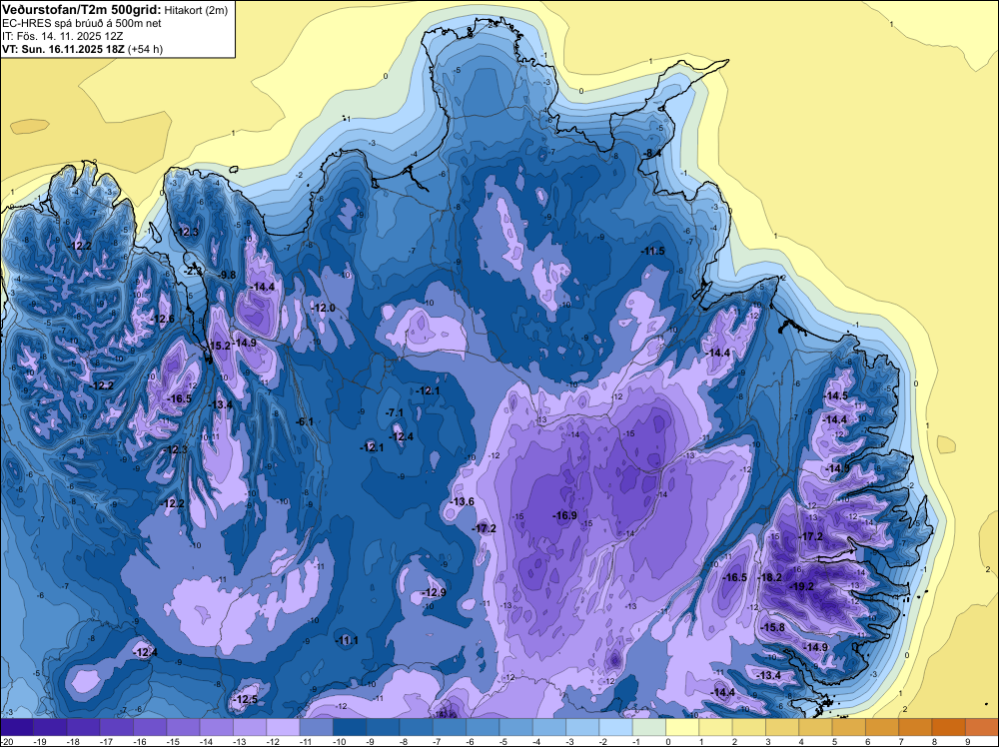Click the -19.2 temperature value in the east
This screenshot has height=747, width=999.
coord(801,586)
